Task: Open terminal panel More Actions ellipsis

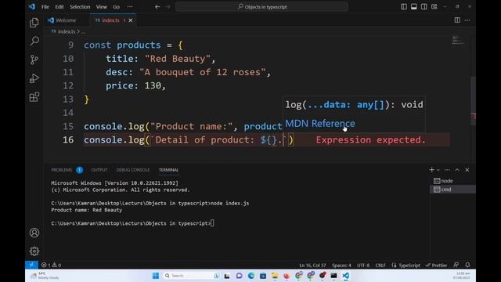Action: pyautogui.click(x=447, y=170)
